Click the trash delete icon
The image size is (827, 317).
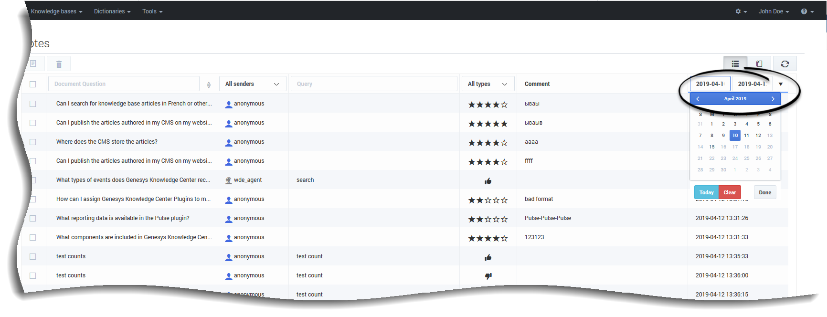[x=59, y=64]
